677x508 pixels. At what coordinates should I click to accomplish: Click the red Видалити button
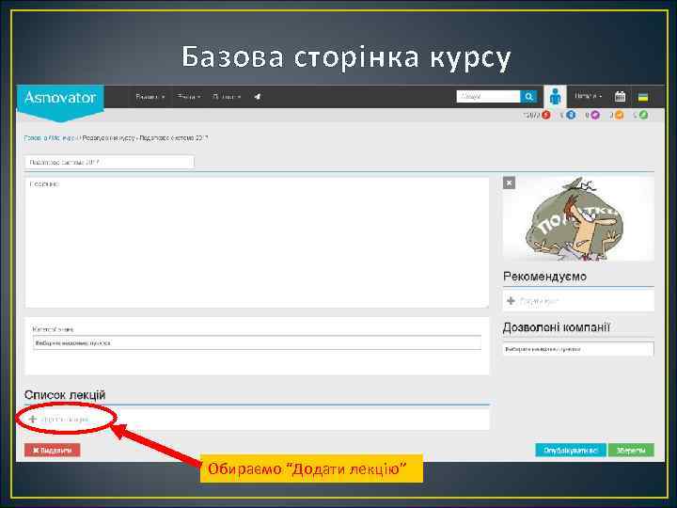[x=53, y=450]
